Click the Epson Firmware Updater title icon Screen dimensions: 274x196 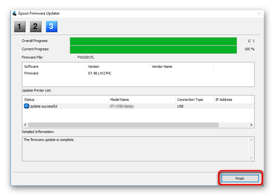(15, 13)
